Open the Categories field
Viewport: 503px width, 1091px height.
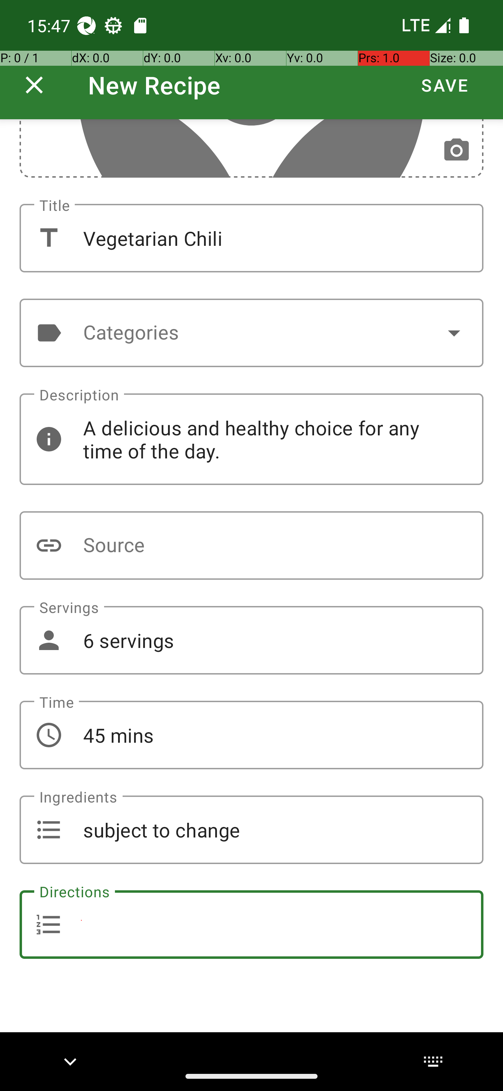pyautogui.click(x=251, y=333)
